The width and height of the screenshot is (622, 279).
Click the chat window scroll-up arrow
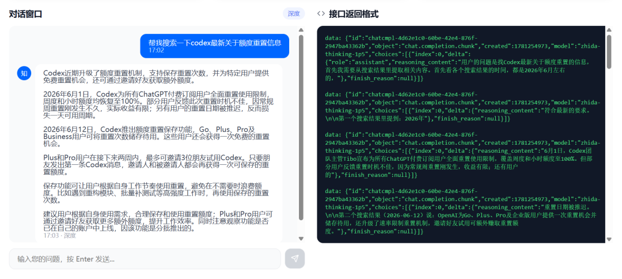301,30
